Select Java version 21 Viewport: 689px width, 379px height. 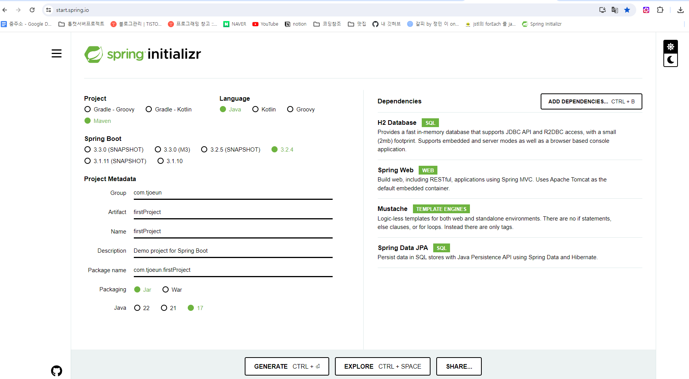coord(169,308)
